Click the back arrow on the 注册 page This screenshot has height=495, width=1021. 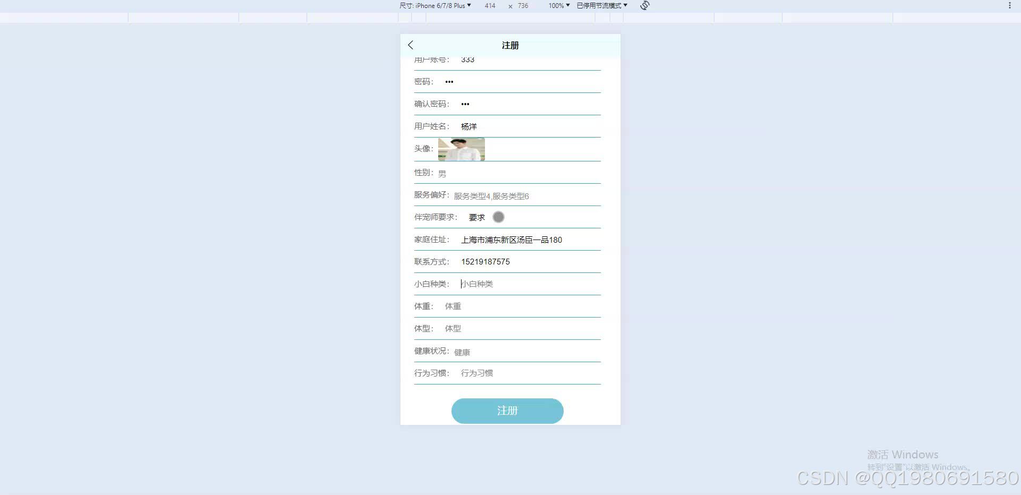pos(410,45)
